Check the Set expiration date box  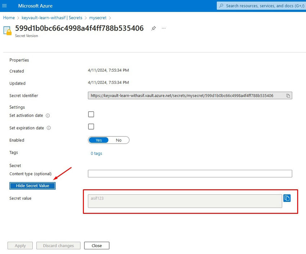click(x=91, y=127)
